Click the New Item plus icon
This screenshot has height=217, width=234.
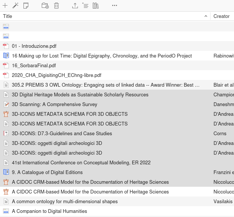5,6
